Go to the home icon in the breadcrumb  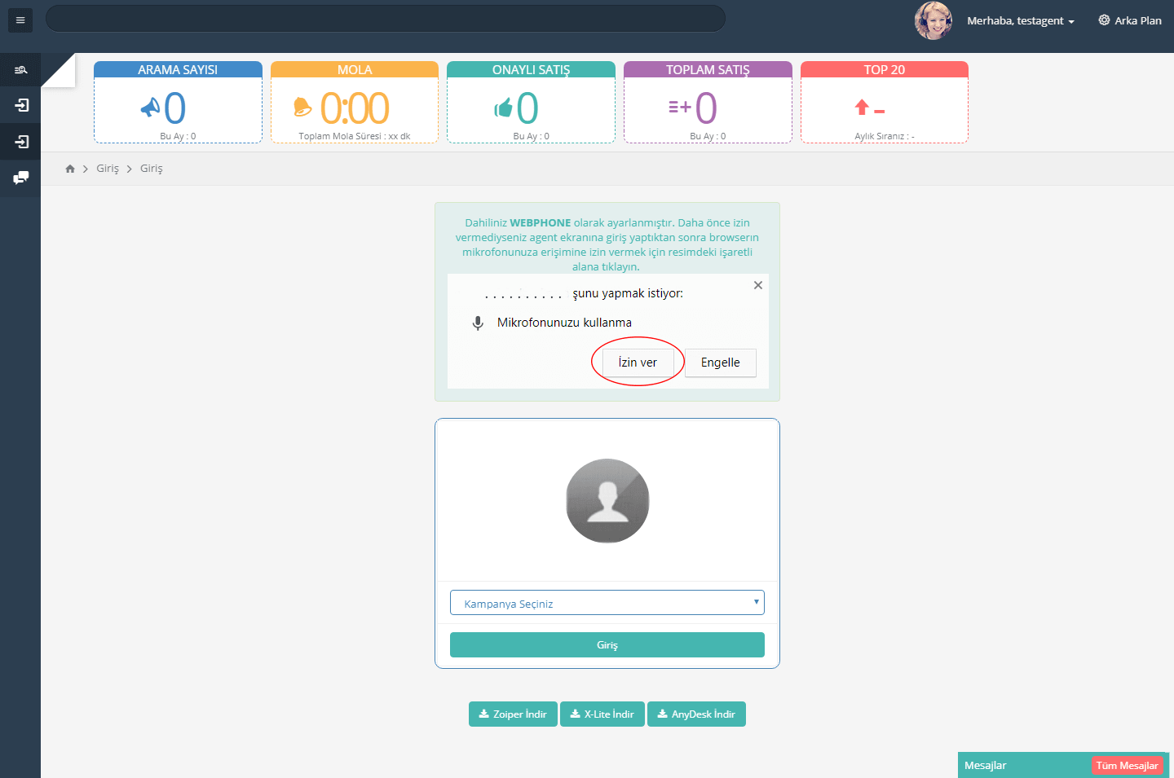pos(70,169)
